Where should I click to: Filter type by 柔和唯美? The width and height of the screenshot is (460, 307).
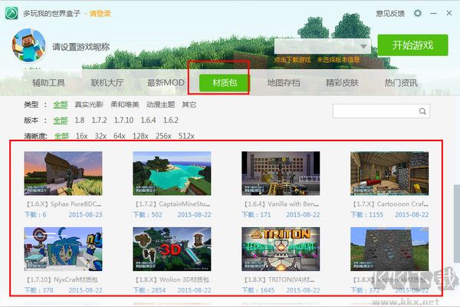[x=125, y=104]
